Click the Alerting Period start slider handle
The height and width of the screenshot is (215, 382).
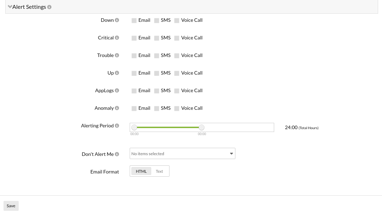[134, 127]
